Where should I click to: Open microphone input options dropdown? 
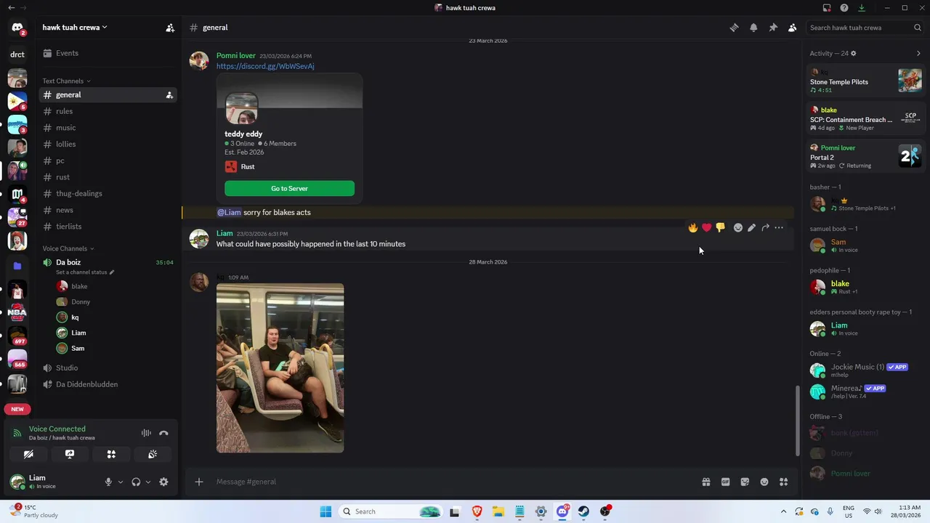121,482
